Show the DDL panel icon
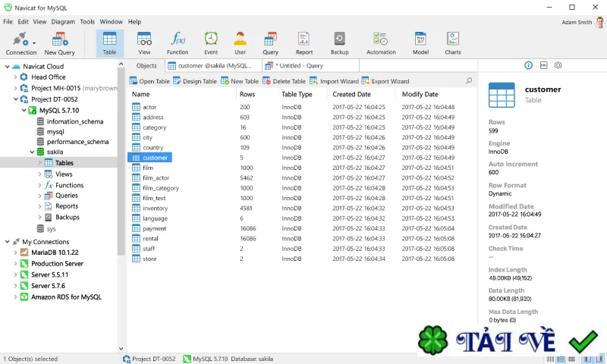 click(543, 65)
